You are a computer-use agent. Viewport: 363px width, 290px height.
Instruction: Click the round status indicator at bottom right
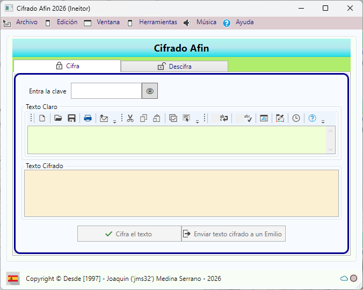tap(353, 278)
